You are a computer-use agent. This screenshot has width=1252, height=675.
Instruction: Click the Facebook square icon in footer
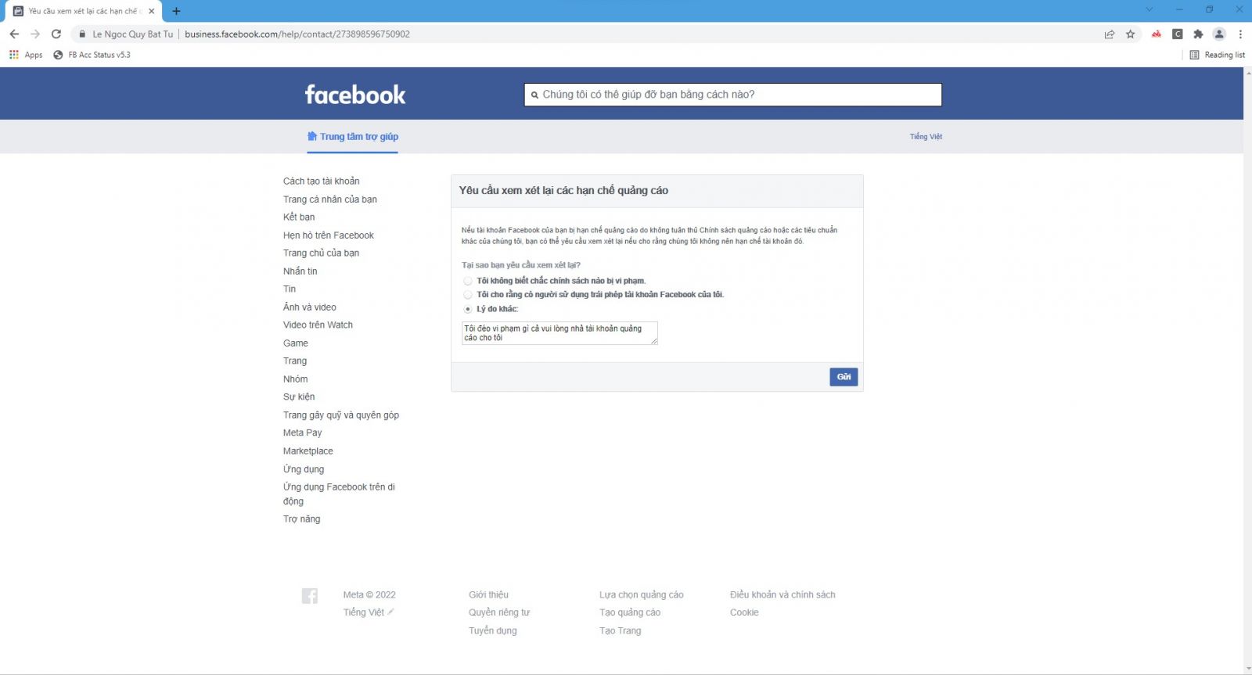tap(310, 596)
